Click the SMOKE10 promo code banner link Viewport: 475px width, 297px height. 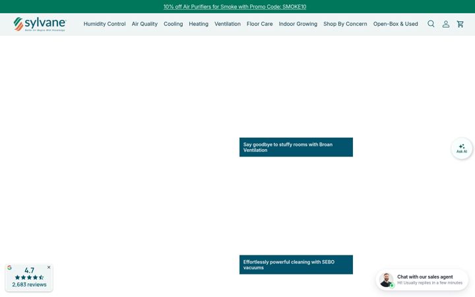pos(235,7)
